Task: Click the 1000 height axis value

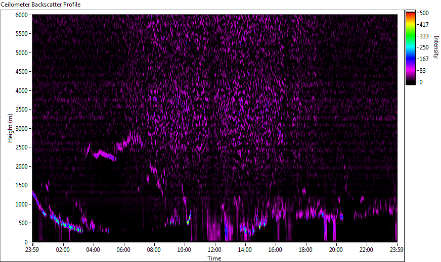Action: tap(21, 204)
